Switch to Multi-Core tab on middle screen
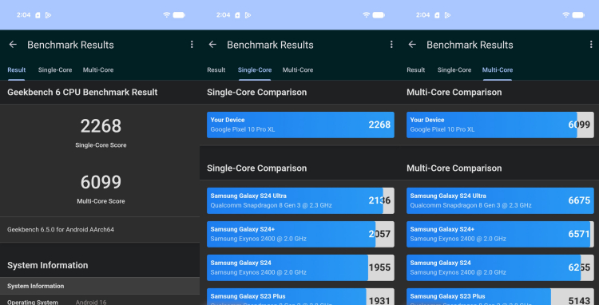This screenshot has height=305, width=599. (x=298, y=69)
